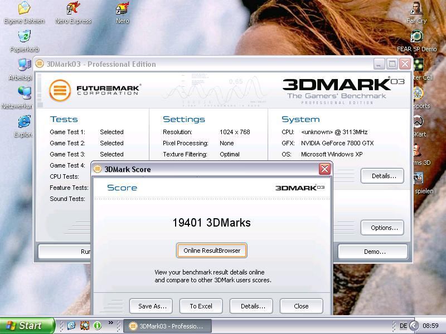This screenshot has height=334, width=446.
Task: Click the Game Test 2 label
Action: [67, 143]
